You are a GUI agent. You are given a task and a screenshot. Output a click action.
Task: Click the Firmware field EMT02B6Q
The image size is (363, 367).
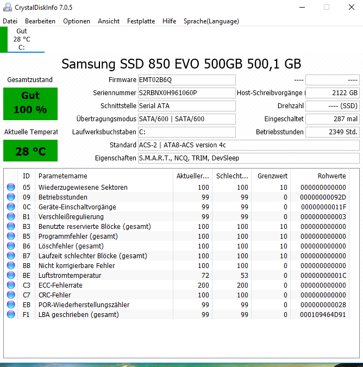click(x=186, y=80)
